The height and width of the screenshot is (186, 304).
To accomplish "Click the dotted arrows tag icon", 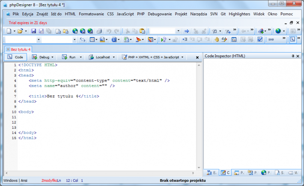I will click(x=83, y=40).
